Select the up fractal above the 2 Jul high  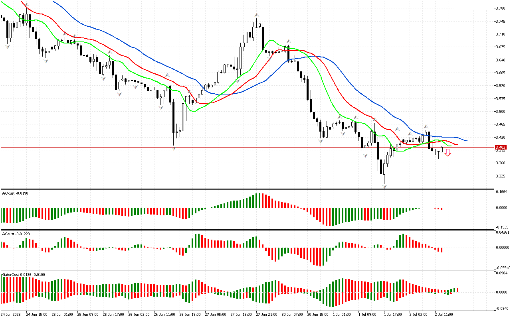coord(426,126)
